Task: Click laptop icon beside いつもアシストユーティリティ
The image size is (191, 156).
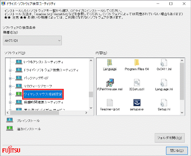Action: (x=19, y=62)
